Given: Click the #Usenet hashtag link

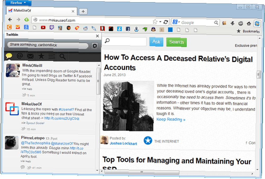Looking at the screenshot, I should (x=67, y=110).
